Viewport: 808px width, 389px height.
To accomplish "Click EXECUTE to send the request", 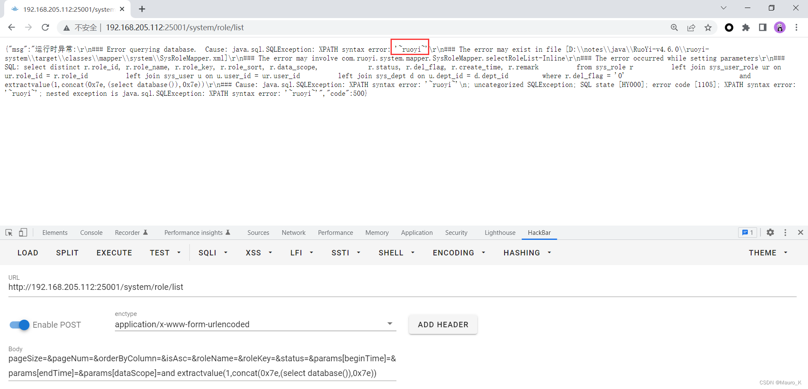I will coord(114,252).
